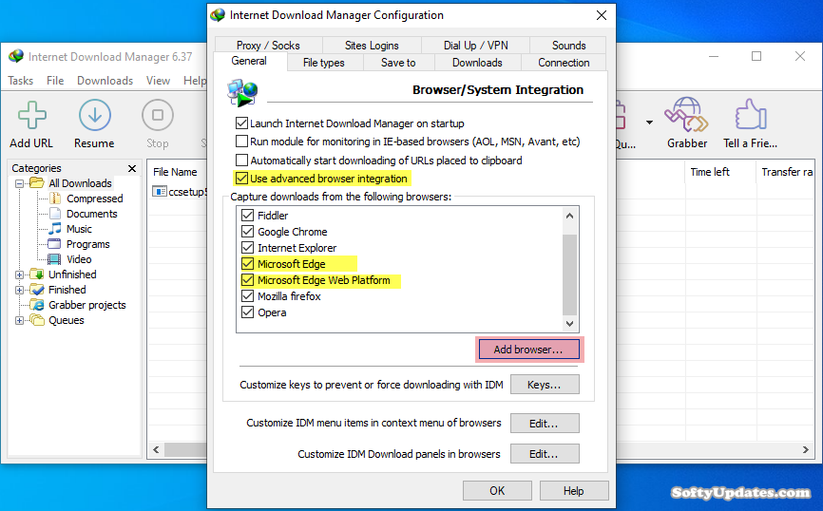Click the download list left scroll arrow
Screen dimensions: 823x511
coord(156,449)
